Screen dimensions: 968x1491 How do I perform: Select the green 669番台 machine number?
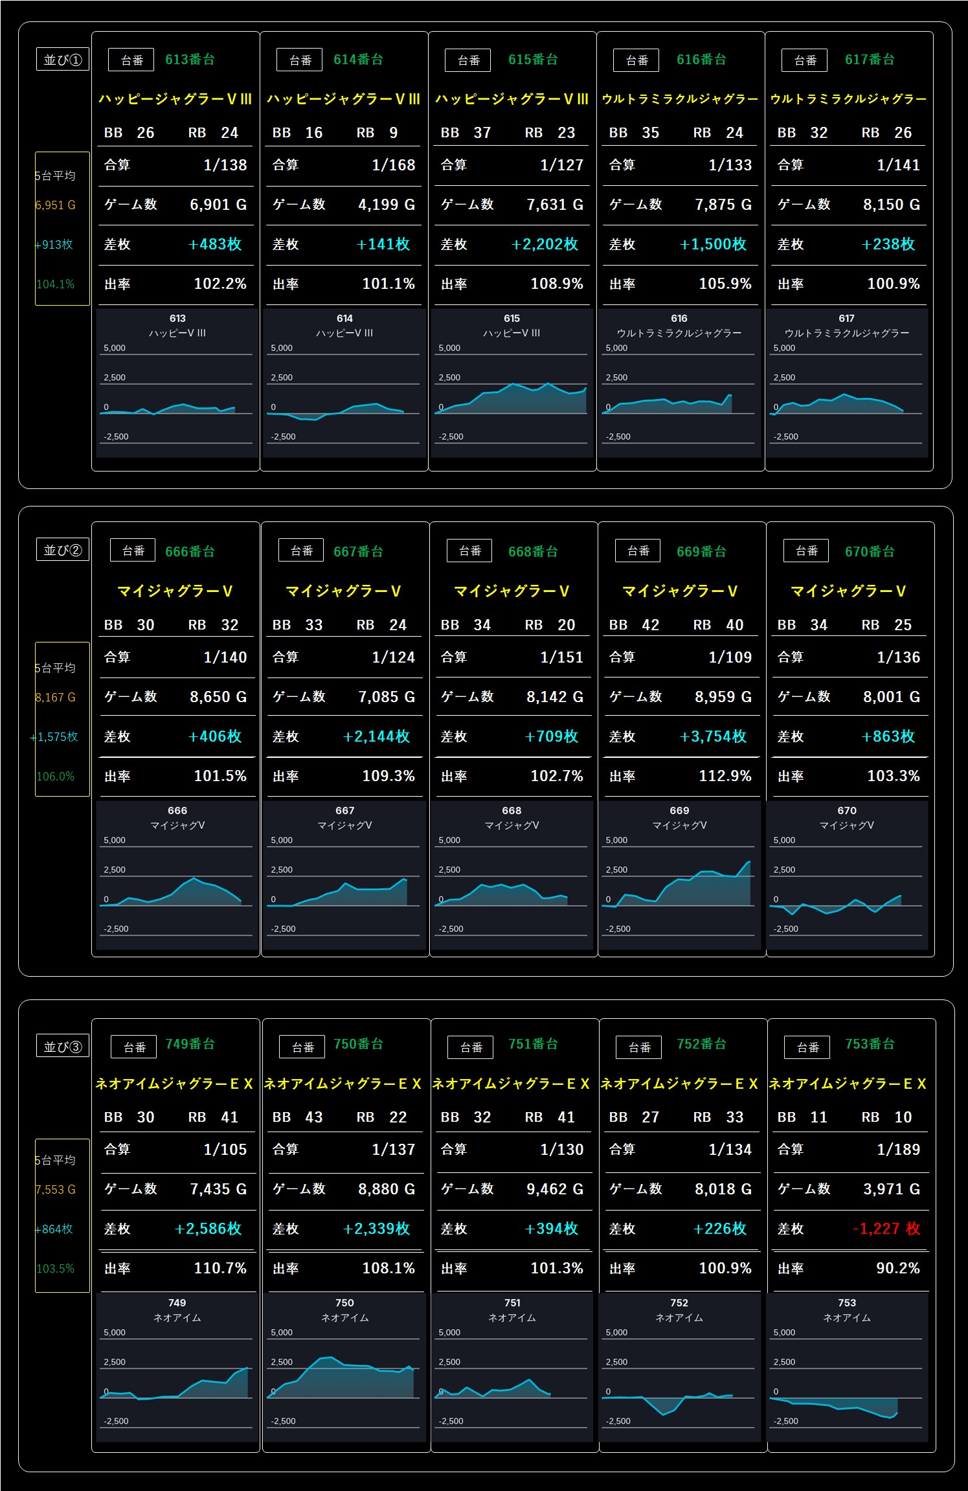[701, 552]
